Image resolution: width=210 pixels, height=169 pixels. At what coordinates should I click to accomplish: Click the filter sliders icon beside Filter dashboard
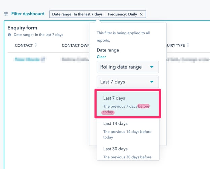point(6,14)
